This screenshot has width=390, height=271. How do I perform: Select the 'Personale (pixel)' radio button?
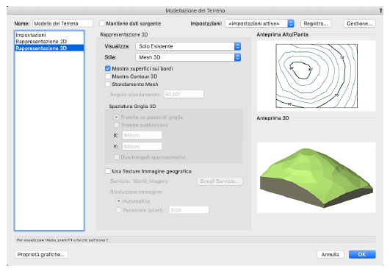[119, 210]
